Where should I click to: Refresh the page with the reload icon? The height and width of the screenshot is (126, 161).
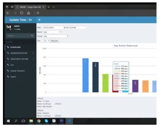click(x=21, y=13)
